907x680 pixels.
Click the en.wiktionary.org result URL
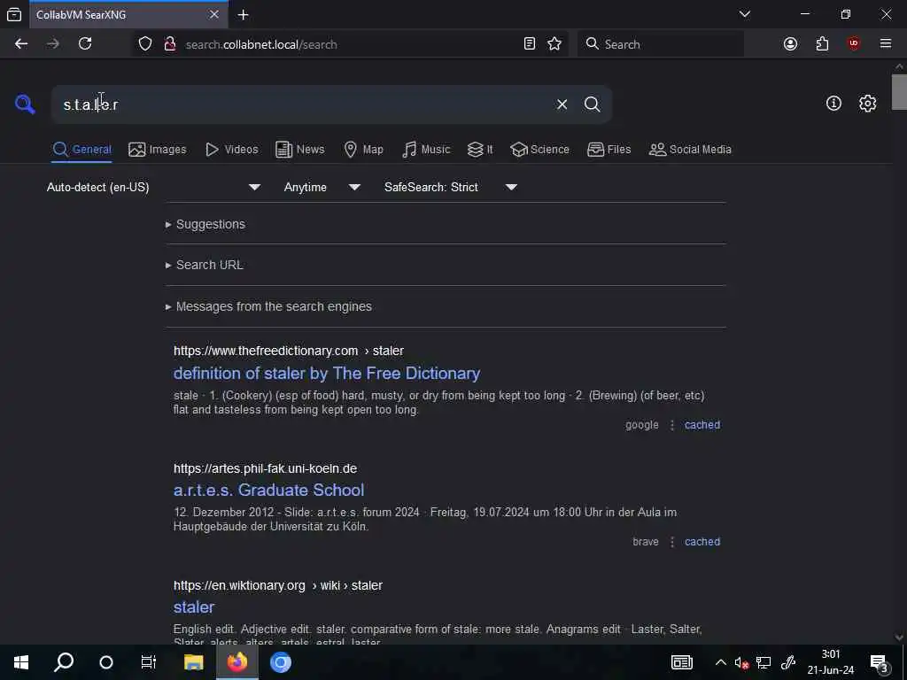(277, 585)
